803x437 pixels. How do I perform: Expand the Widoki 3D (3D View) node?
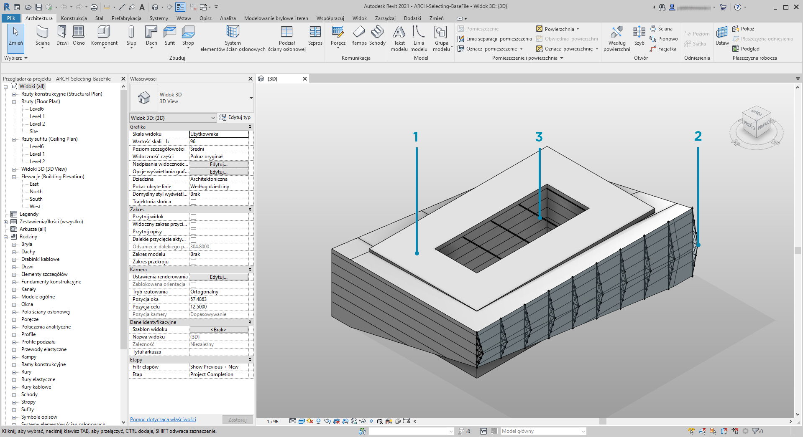pos(14,169)
